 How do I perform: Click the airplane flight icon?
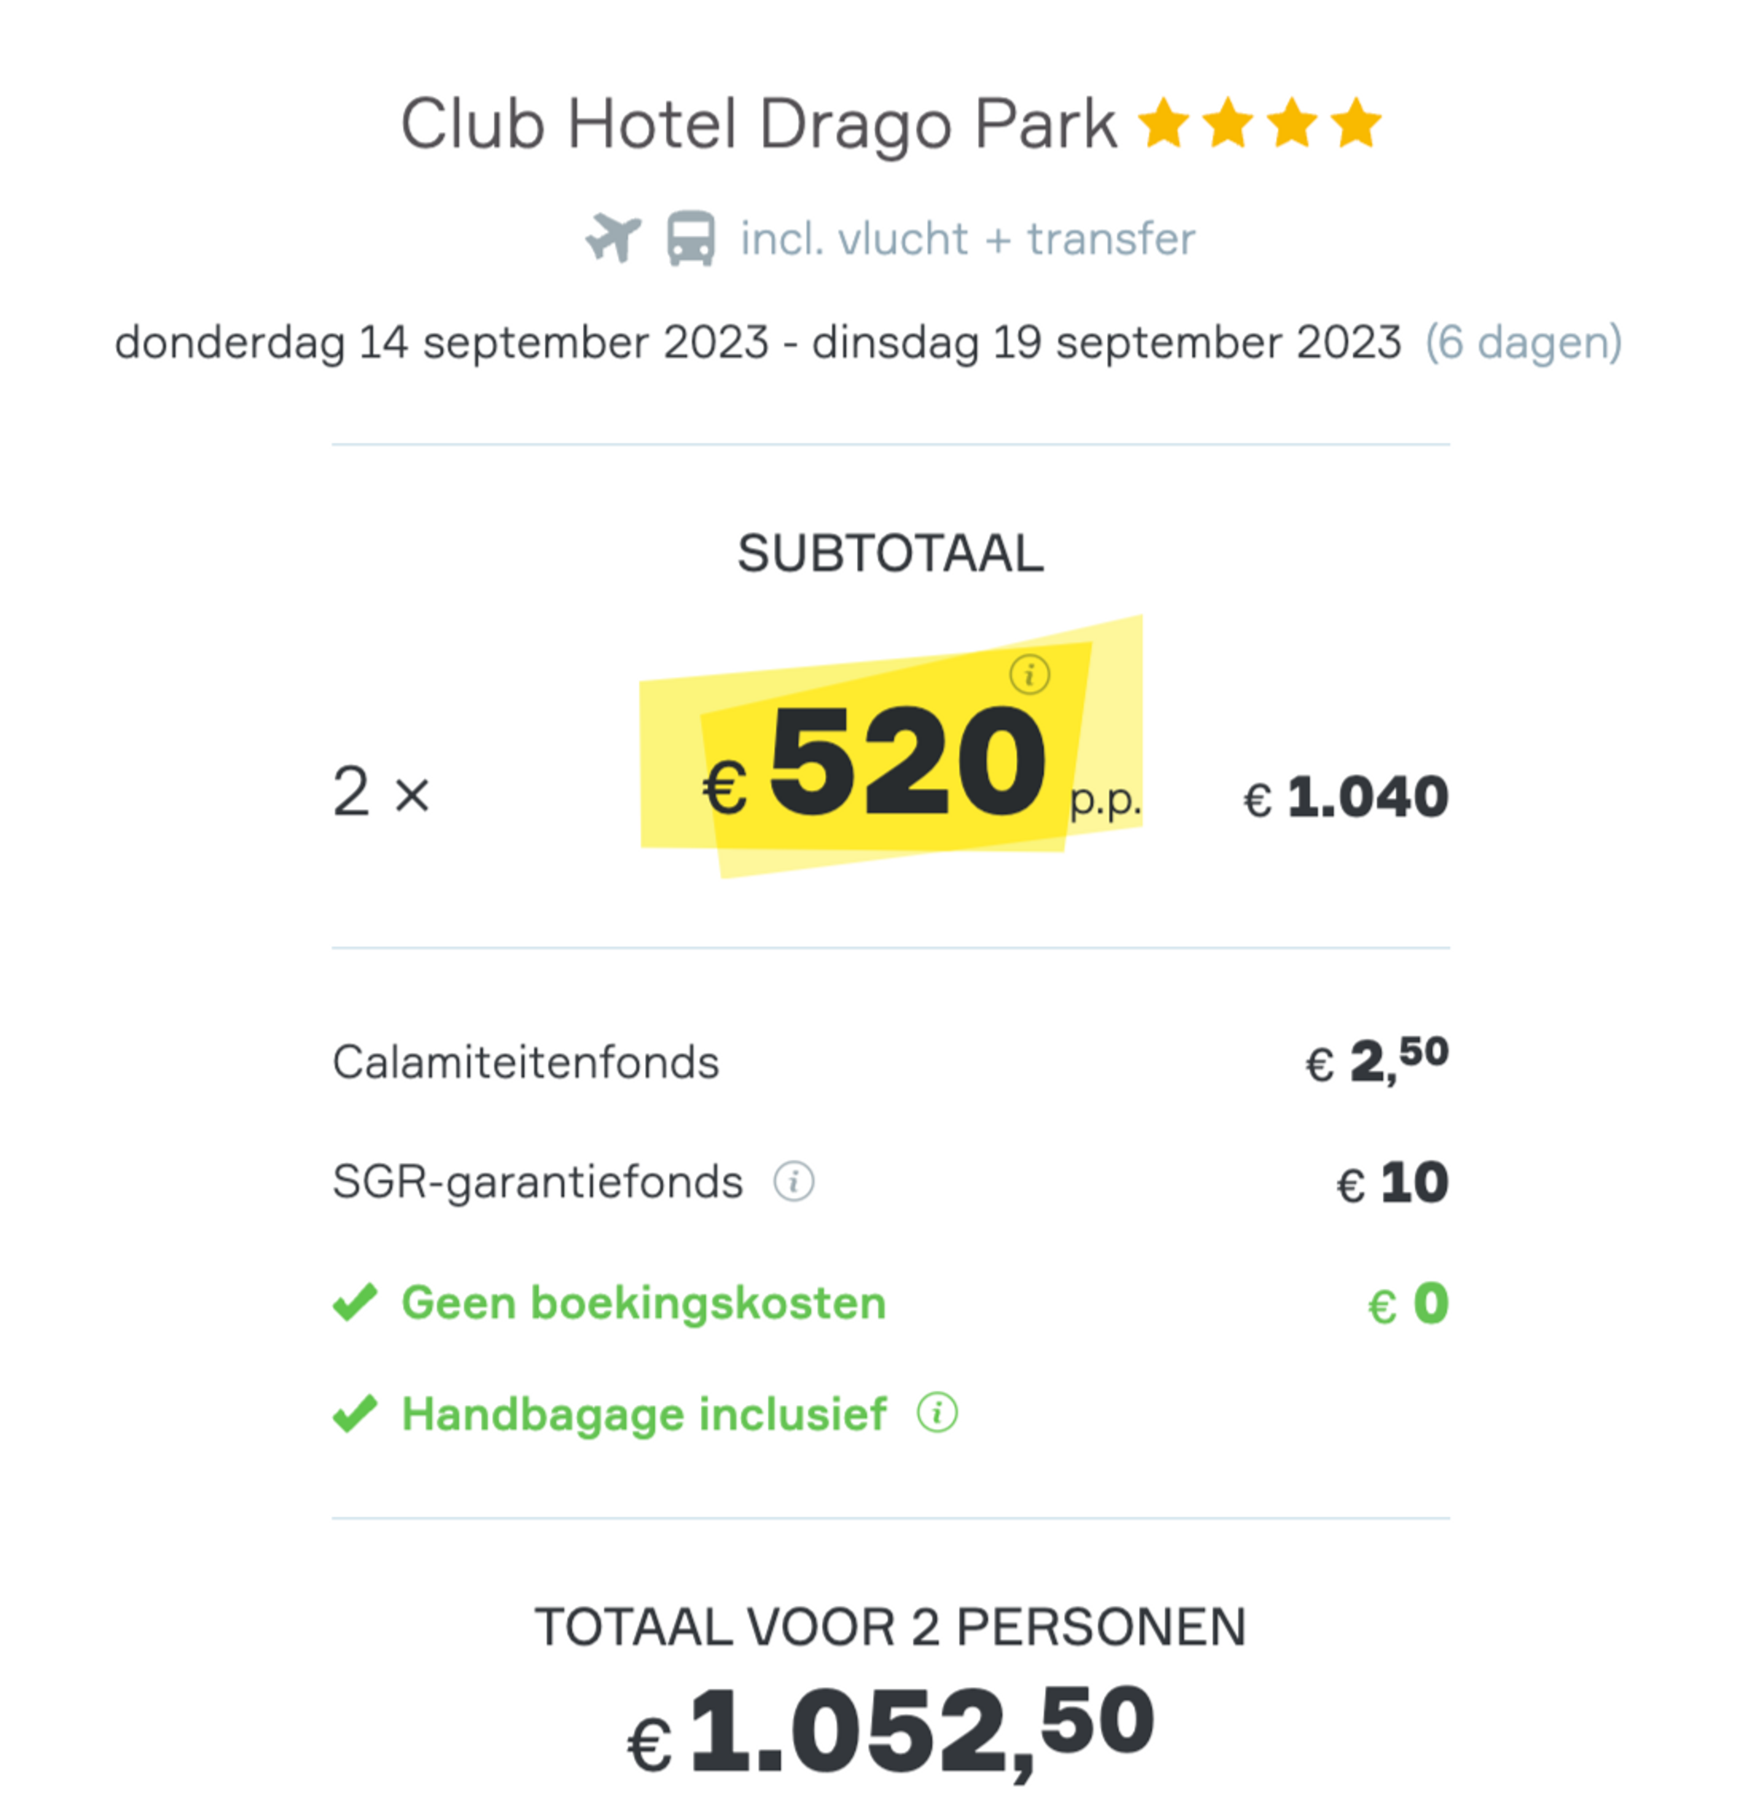613,238
